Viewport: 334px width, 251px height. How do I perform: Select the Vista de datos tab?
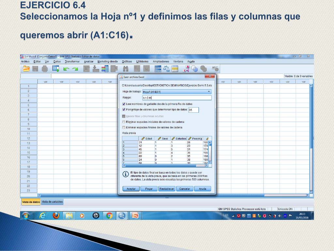point(31,202)
